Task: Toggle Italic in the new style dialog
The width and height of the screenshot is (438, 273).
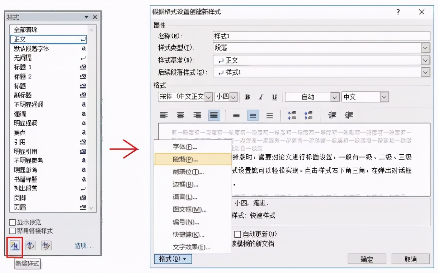Action: [x=261, y=97]
